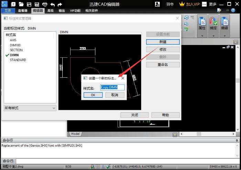Screen dimensions: 241x170
Task: Select the checked DIMN style
Action: point(14,55)
